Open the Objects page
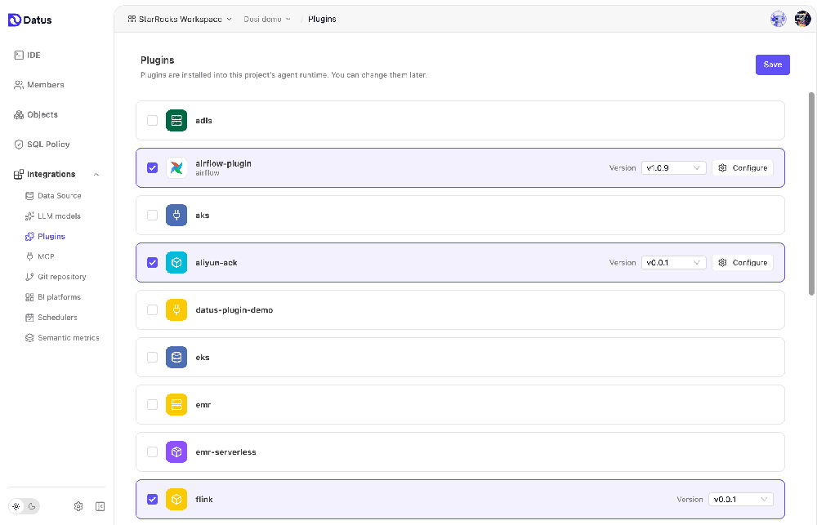The width and height of the screenshot is (817, 525). click(36, 114)
